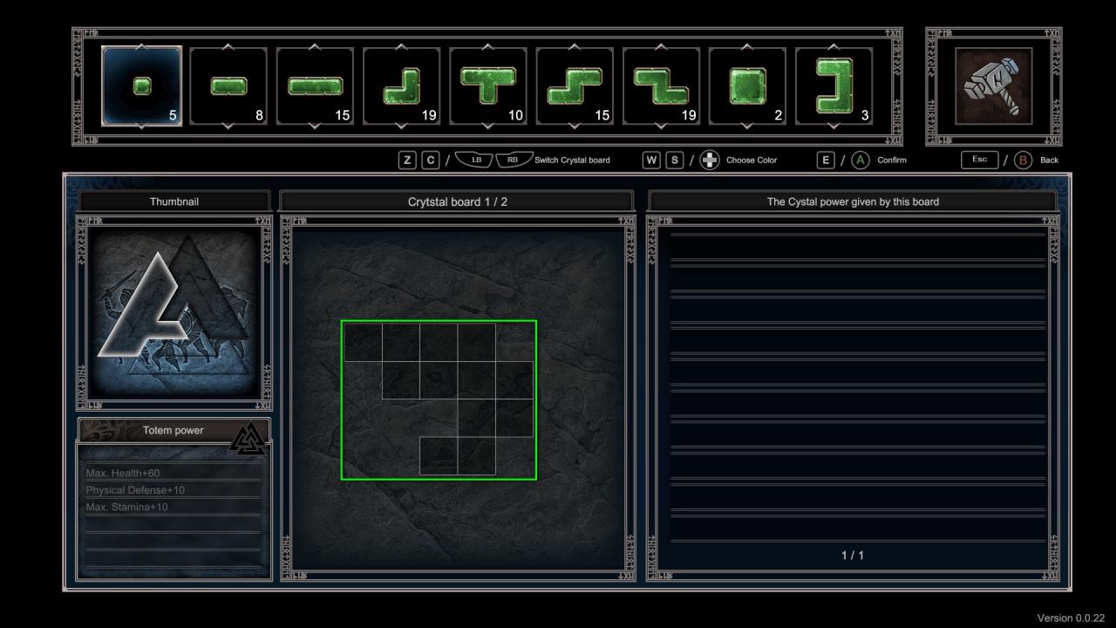This screenshot has height=628, width=1116.
Task: Pick the C-shaped bracket crystal piece
Action: [834, 85]
